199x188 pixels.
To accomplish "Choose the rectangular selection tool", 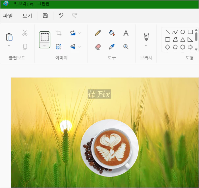I will (x=44, y=37).
